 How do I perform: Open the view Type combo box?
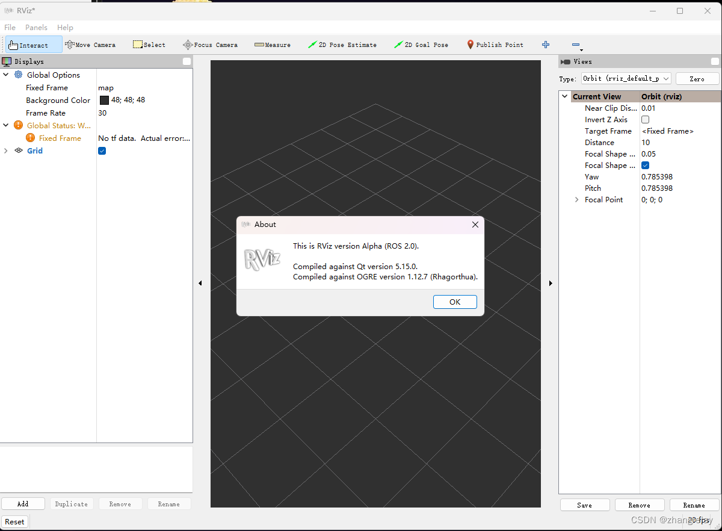click(626, 78)
